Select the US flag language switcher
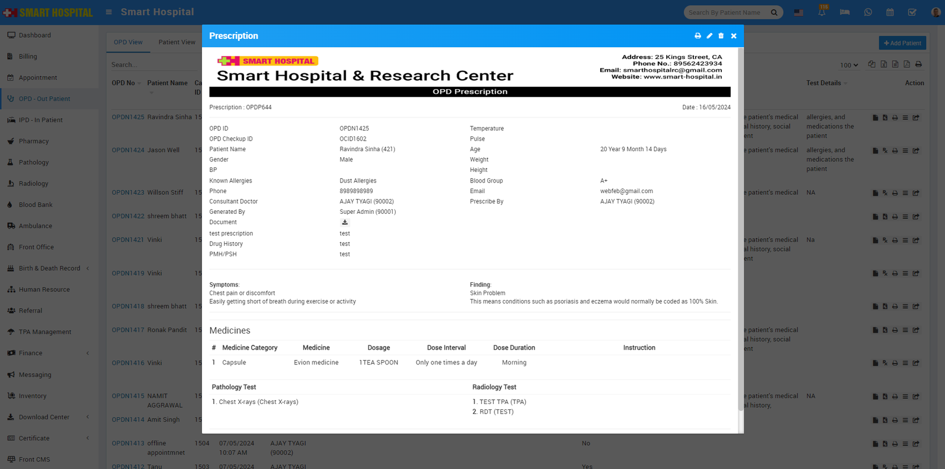Screen dimensions: 945x469 tap(799, 12)
